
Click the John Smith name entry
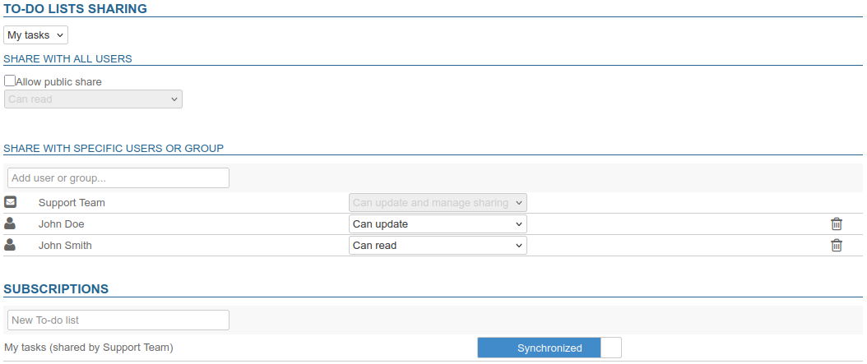(65, 245)
